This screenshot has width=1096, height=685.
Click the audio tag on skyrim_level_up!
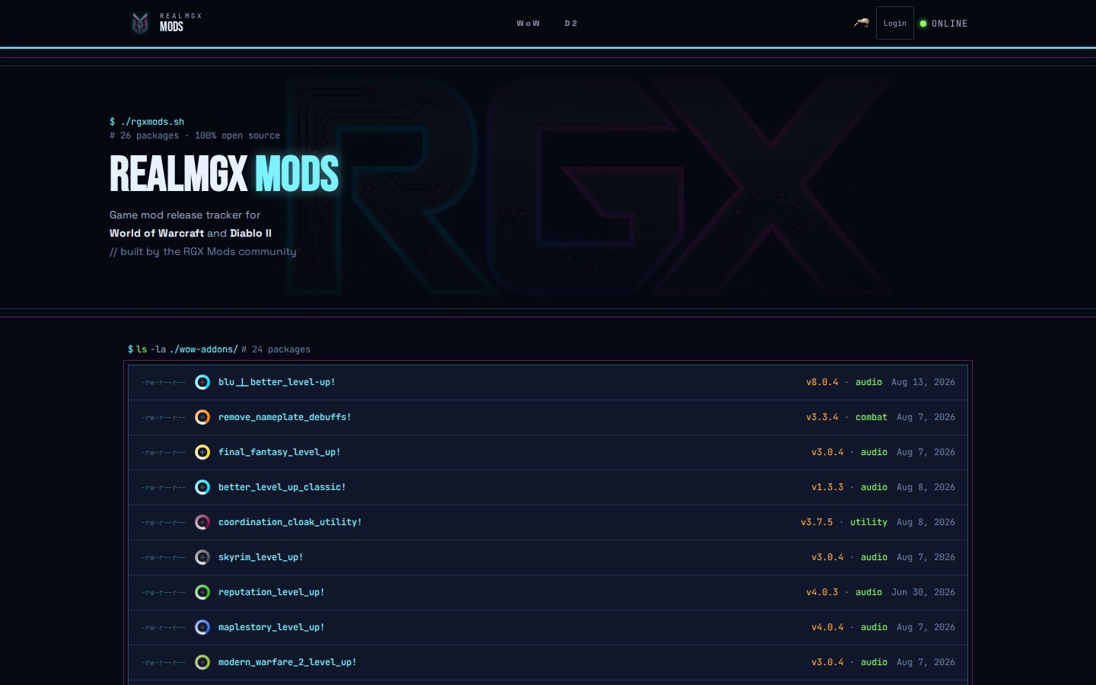pos(874,557)
